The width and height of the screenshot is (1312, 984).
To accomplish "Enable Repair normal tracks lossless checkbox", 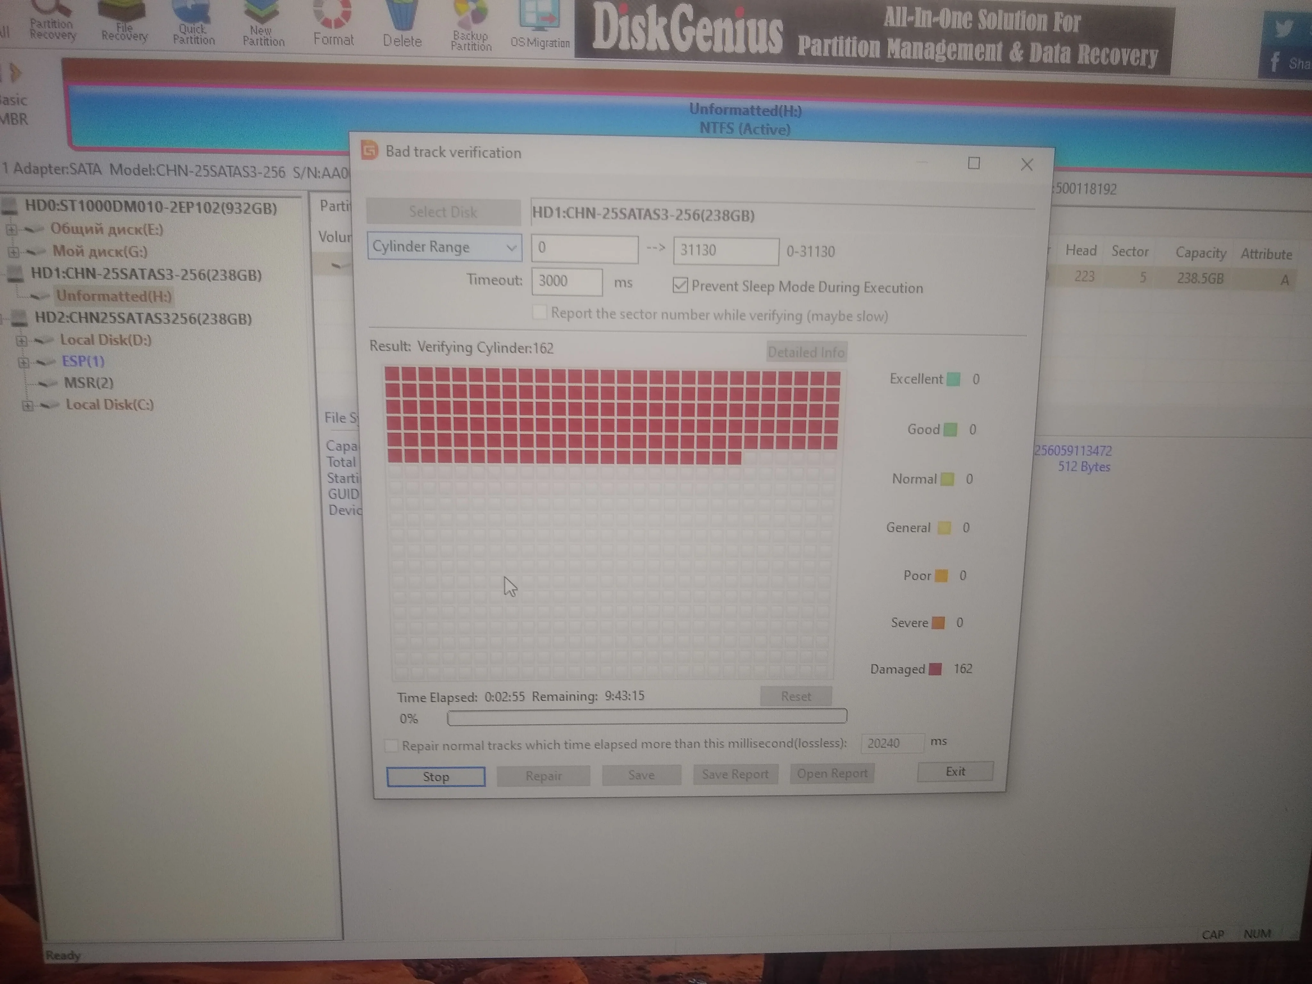I will point(391,746).
